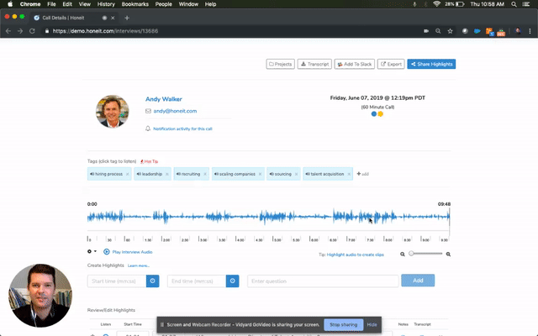Close the Call Details tab
The width and height of the screenshot is (538, 336).
coord(113,18)
